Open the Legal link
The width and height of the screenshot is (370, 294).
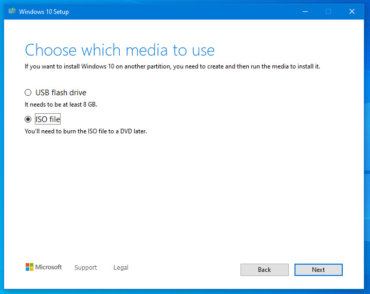pyautogui.click(x=121, y=267)
